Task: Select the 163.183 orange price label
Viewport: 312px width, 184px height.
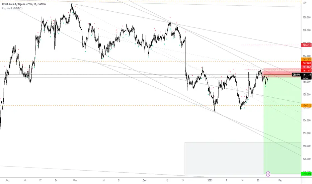Action: (x=307, y=60)
